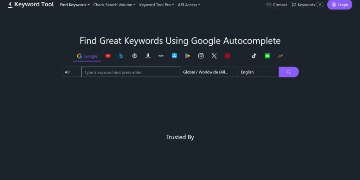The image size is (360, 180).
Task: Open the API Access menu
Action: (189, 5)
